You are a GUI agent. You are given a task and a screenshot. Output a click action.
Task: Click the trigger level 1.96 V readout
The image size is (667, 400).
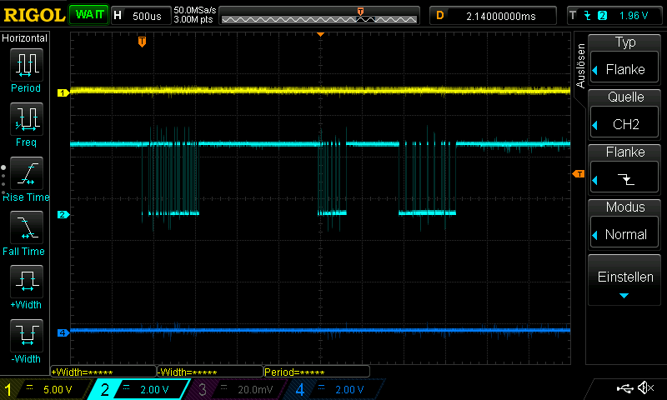point(634,16)
